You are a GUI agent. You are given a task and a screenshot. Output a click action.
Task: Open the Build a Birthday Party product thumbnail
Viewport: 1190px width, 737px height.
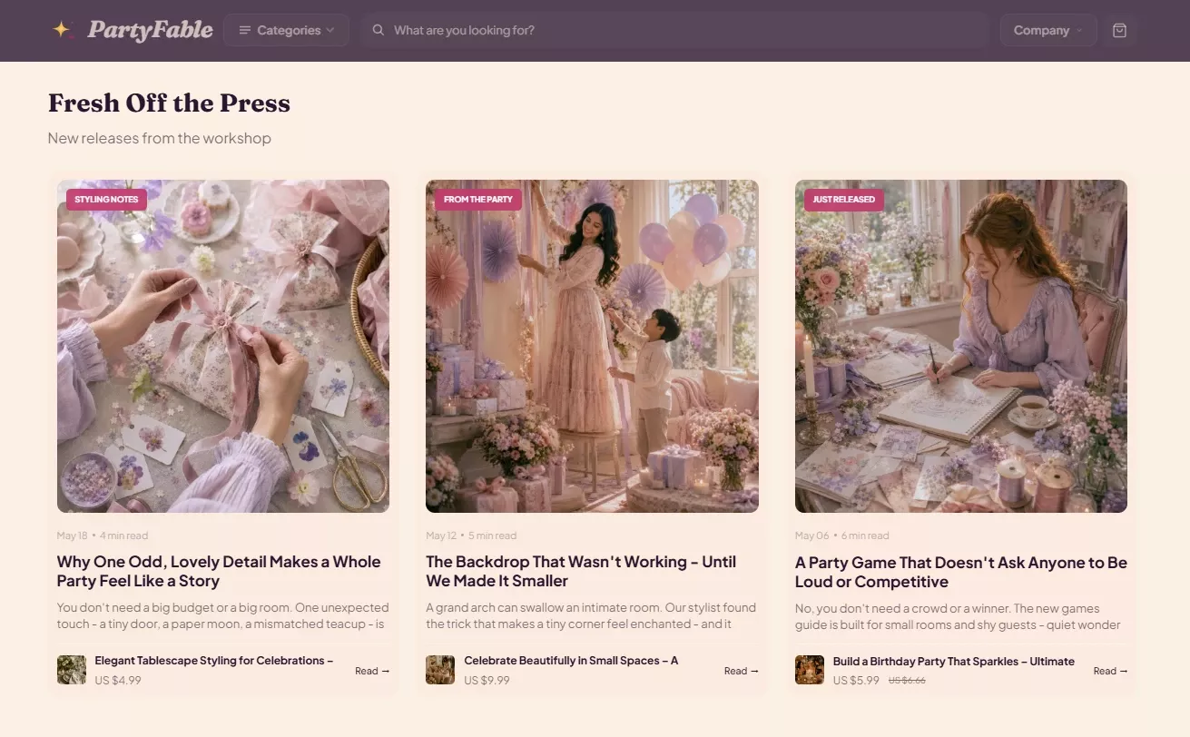(x=810, y=670)
